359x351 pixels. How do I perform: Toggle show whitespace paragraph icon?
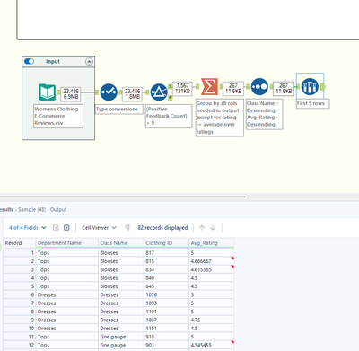[x=127, y=228]
